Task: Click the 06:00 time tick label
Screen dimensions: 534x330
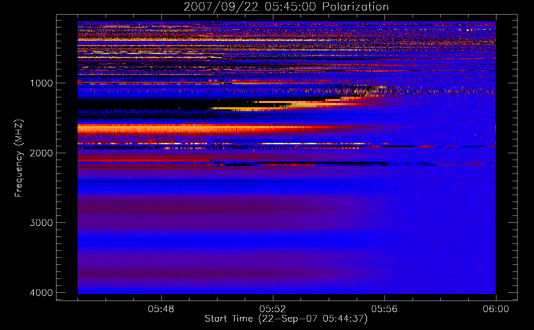Action: click(496, 309)
